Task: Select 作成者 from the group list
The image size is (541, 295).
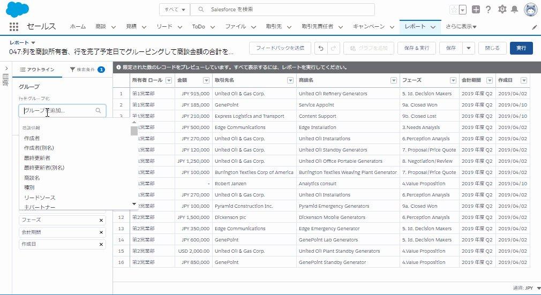Action: coord(32,138)
